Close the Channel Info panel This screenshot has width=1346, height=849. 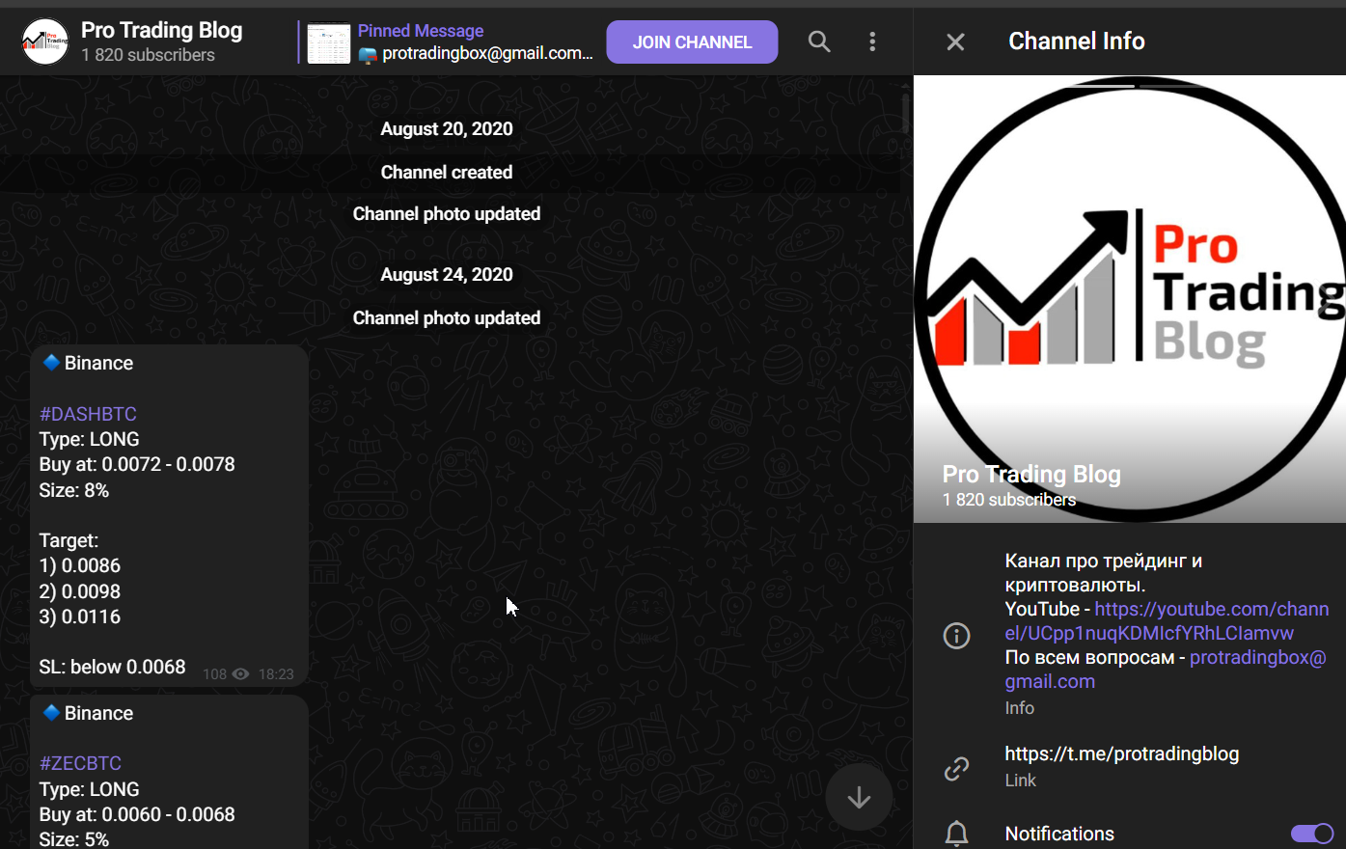[955, 41]
